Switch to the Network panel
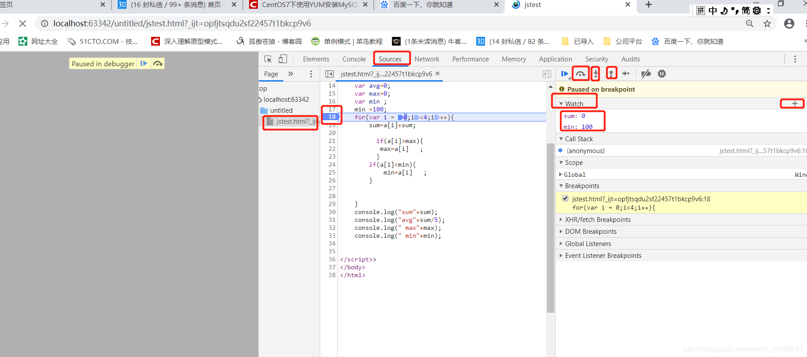This screenshot has width=807, height=357. point(427,59)
